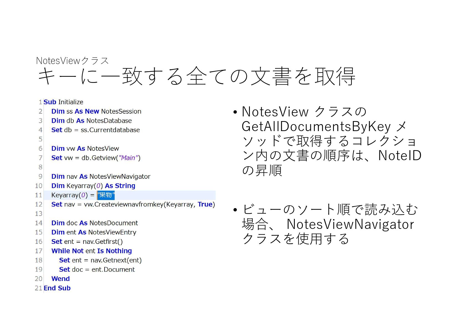This screenshot has height=330, width=467.
Task: Click line number 21 in the gutter
Action: pos(39,288)
